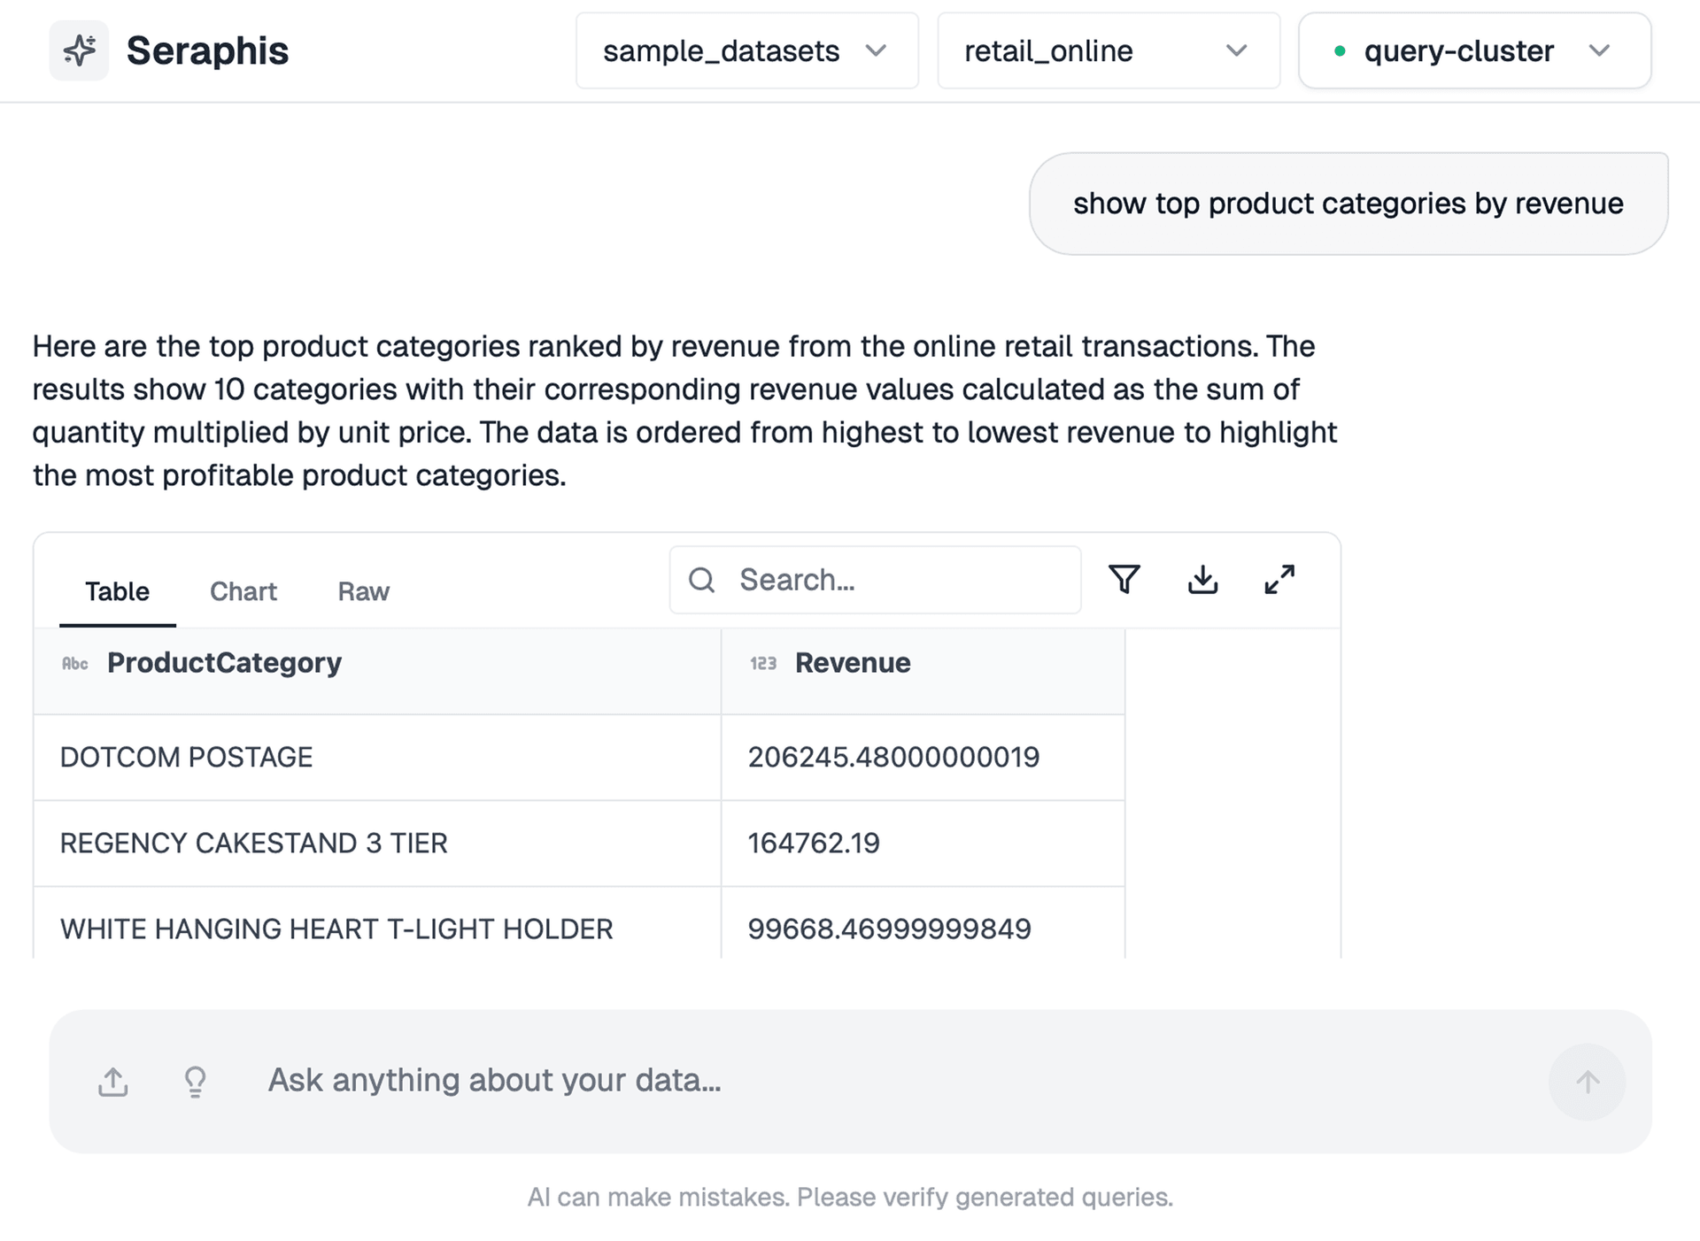Select the Table tab
This screenshot has width=1700, height=1241.
[x=117, y=591]
